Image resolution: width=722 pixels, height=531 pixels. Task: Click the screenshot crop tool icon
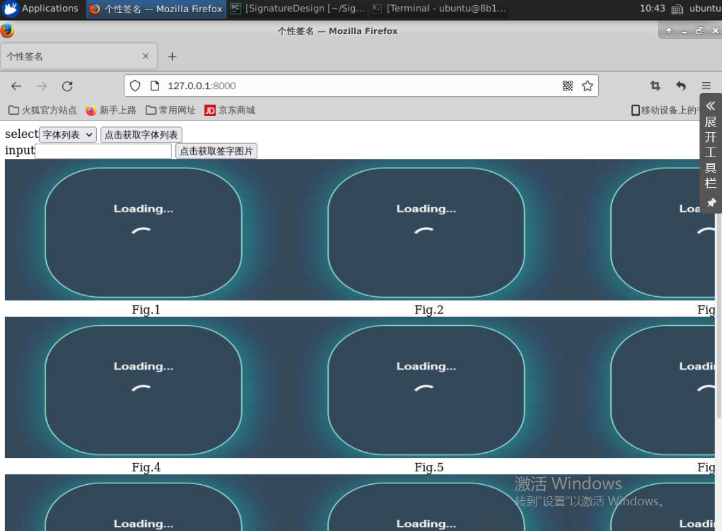pyautogui.click(x=655, y=86)
